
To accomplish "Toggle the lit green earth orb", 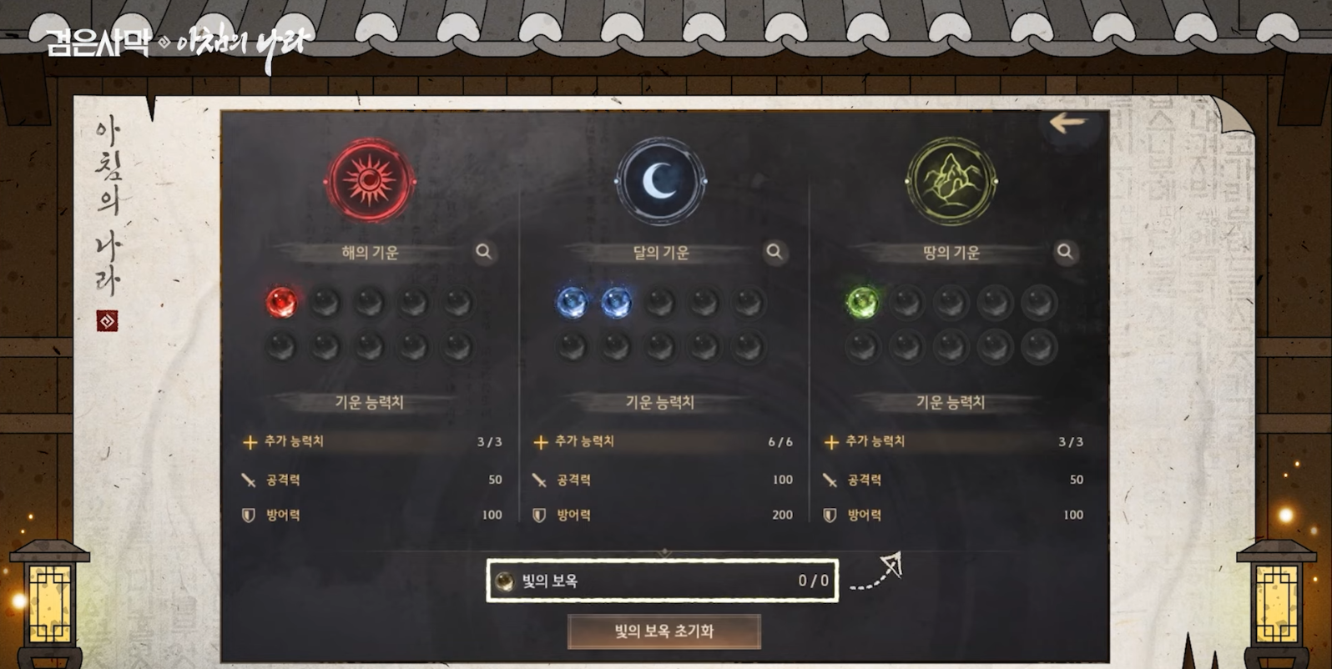I will pos(862,302).
